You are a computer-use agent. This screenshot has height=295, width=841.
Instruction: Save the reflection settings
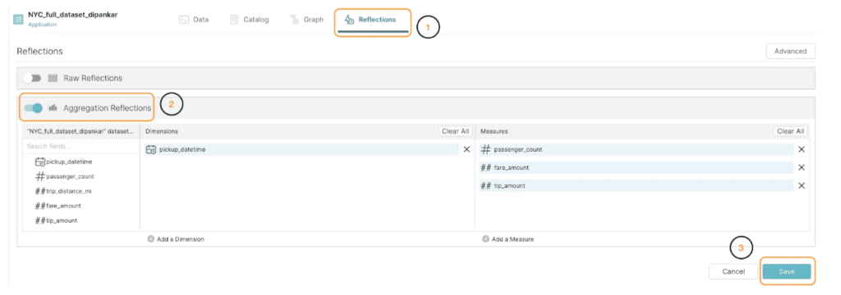click(x=787, y=271)
